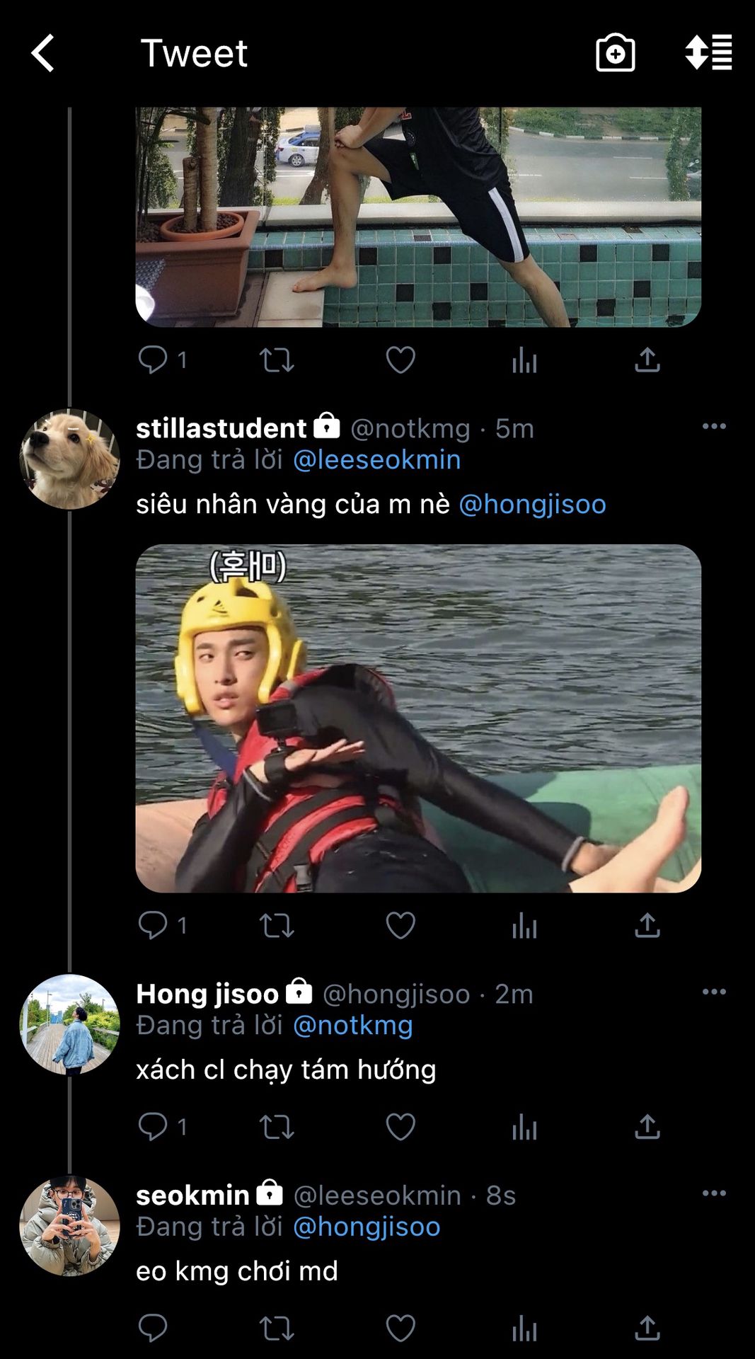Open the sort replies icon in header

click(708, 53)
